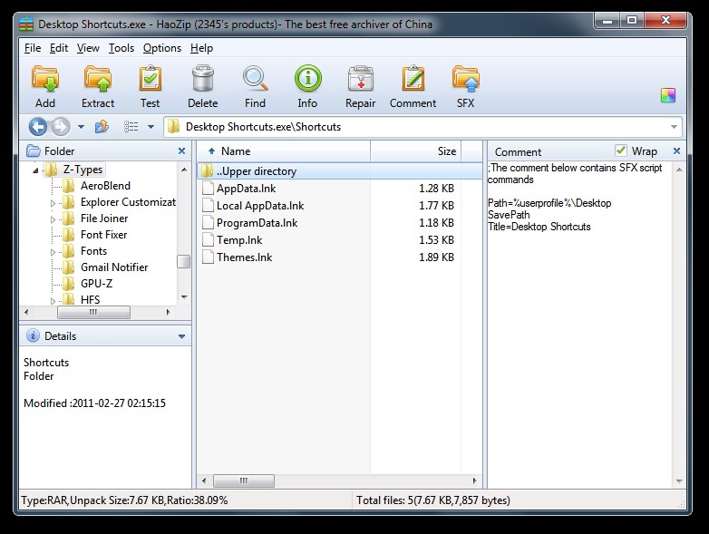The height and width of the screenshot is (534, 709).
Task: Collapse the Z-Types tree node
Action: point(36,170)
